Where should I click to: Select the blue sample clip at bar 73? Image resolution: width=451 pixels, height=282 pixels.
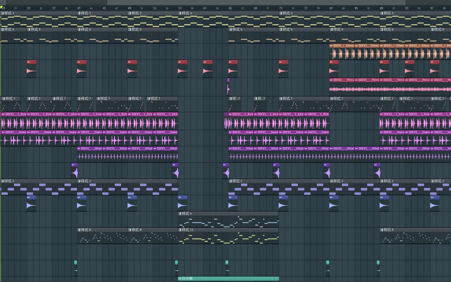(283, 203)
